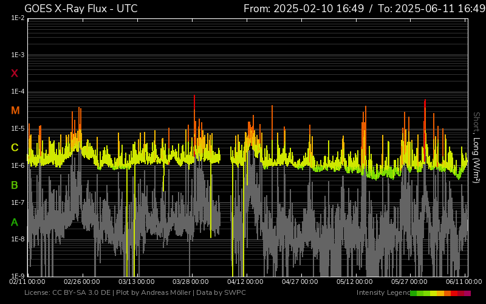Viewport: 486px width, 304px height.
Task: Click the intensity legend color bar
Action: click(440, 293)
